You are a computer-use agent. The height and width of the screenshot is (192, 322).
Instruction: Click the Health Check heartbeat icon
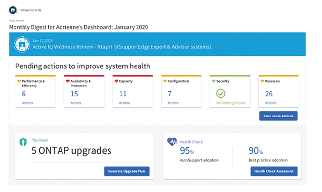pos(172,142)
